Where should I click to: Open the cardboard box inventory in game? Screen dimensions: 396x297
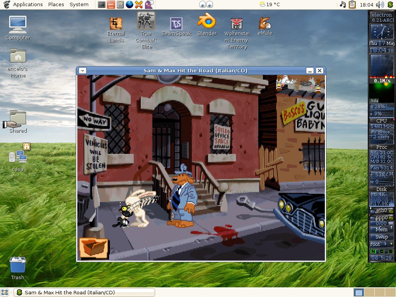point(94,248)
